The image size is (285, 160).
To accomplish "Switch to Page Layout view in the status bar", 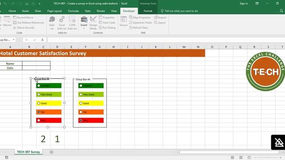I will tap(241, 157).
